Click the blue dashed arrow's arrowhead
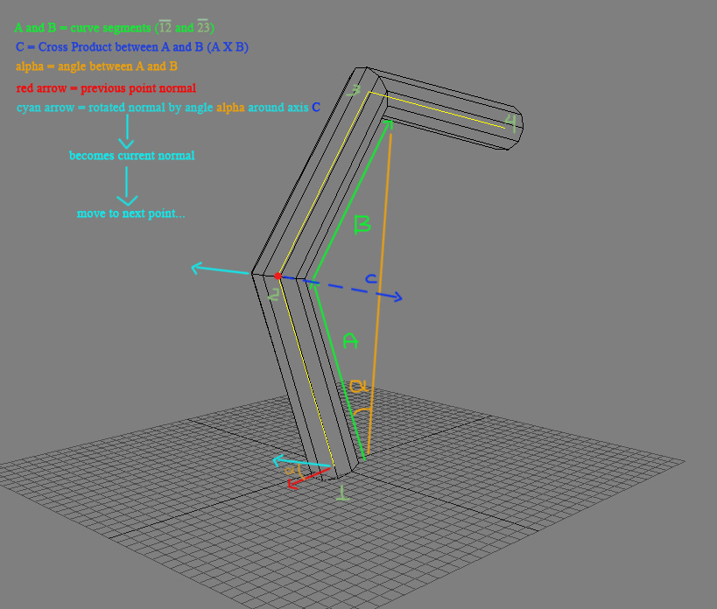The image size is (717, 609). pos(397,298)
